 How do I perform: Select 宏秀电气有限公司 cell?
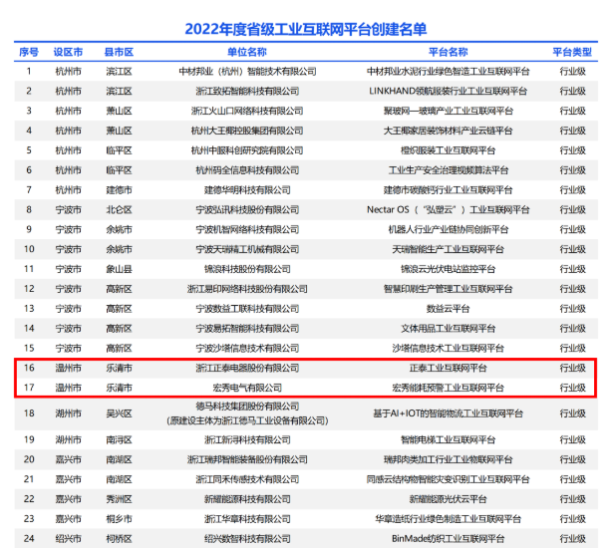(247, 388)
